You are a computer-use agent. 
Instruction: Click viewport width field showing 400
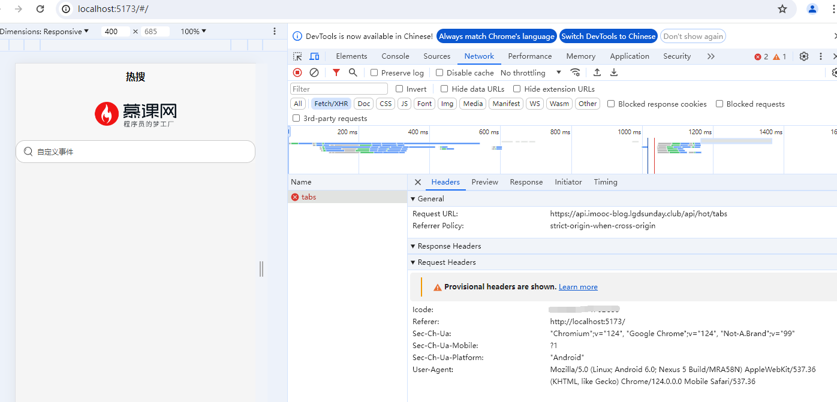tap(116, 31)
